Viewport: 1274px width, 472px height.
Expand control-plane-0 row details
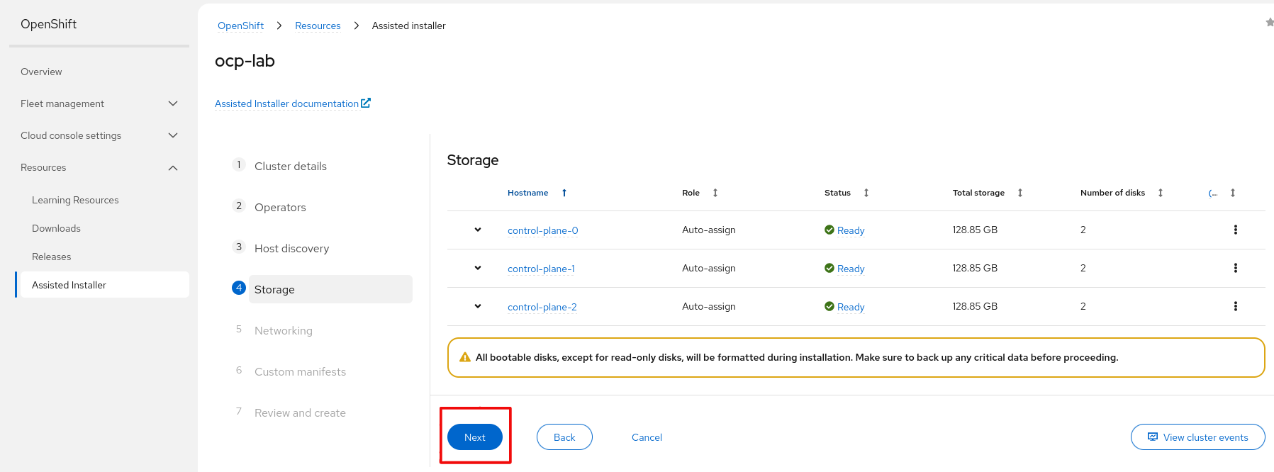click(478, 230)
